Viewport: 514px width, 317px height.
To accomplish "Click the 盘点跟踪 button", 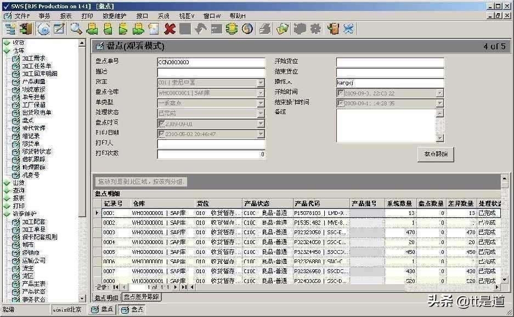I will point(436,154).
